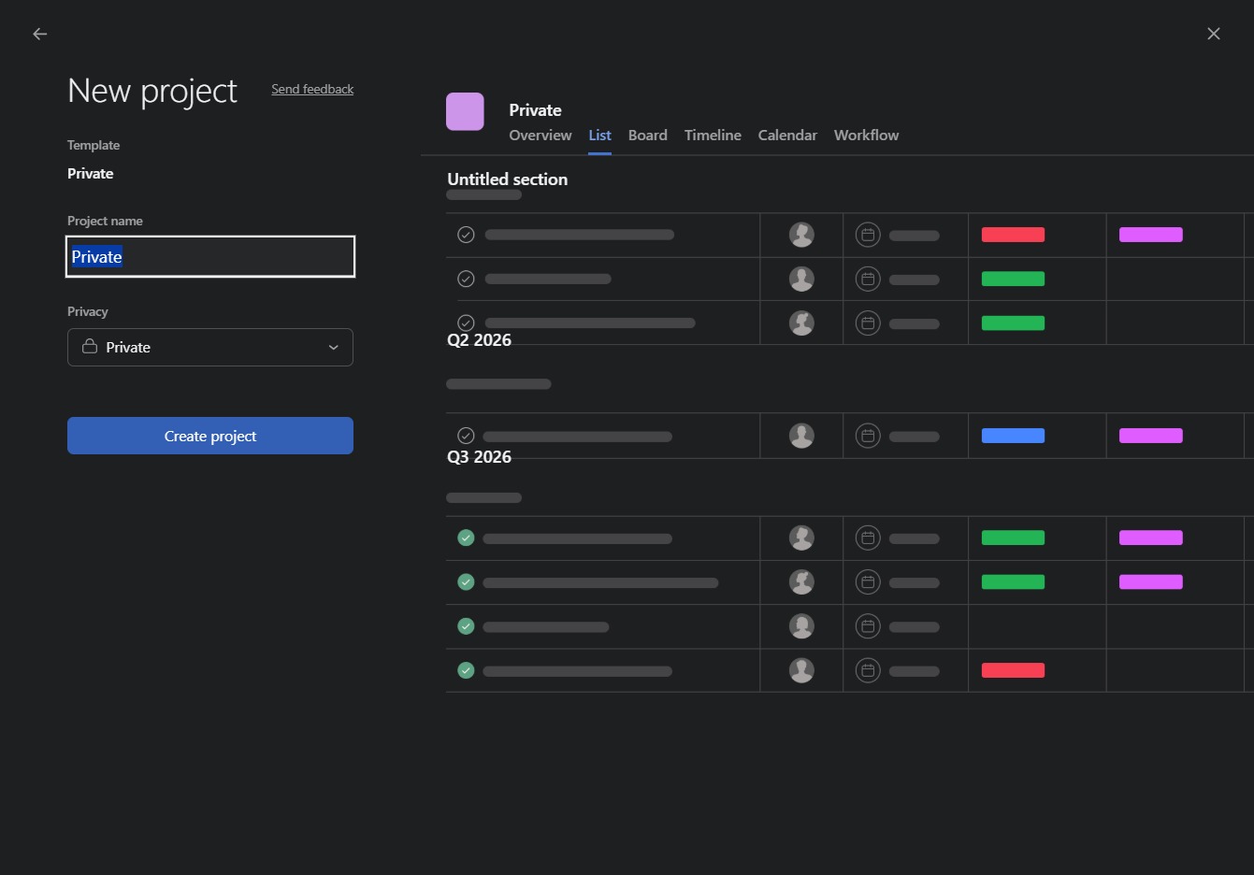
Task: Click the assignee avatar in second Q3 2026 row
Action: click(801, 581)
